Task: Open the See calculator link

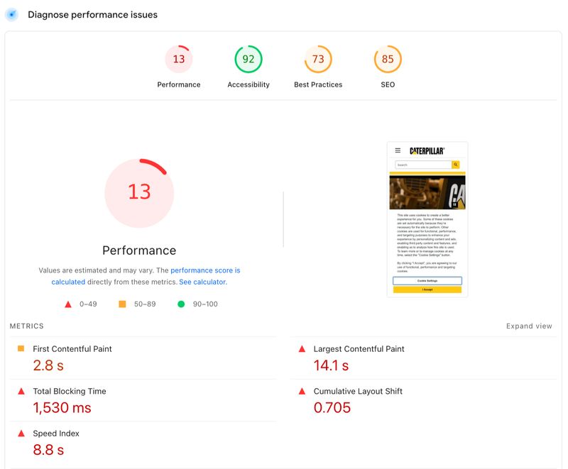Action: tap(202, 282)
